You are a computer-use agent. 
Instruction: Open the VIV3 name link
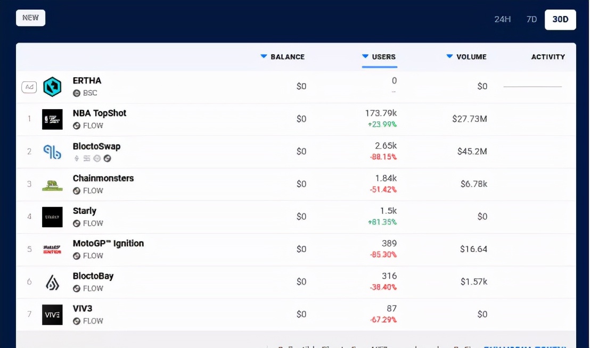click(83, 309)
